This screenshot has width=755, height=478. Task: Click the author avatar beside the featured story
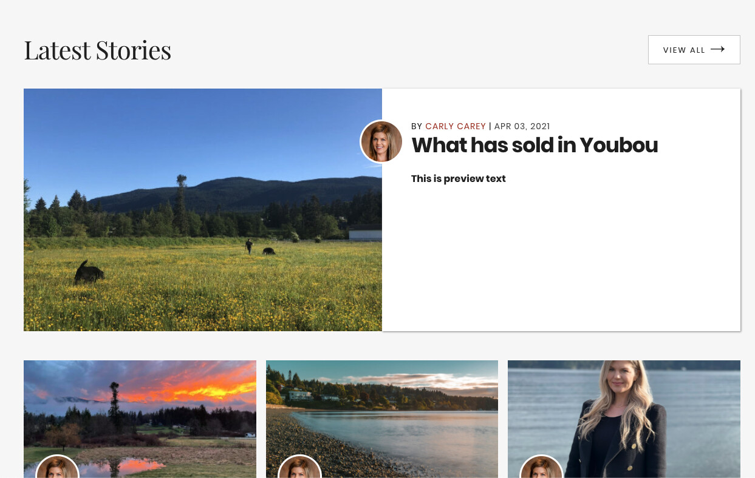click(381, 141)
